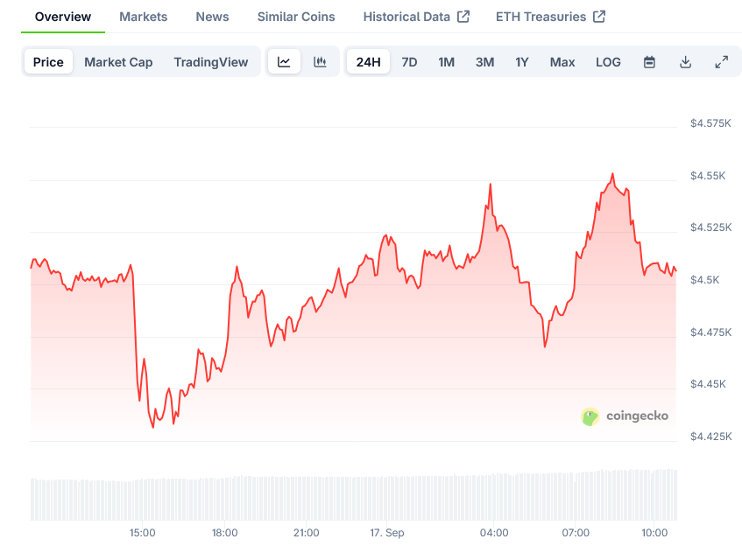Open ETH Treasuries external link
This screenshot has width=742, height=553.
click(550, 17)
